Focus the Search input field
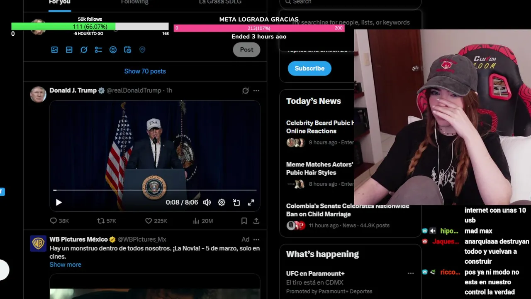Screen dimensions: 531x299 coord(351,2)
